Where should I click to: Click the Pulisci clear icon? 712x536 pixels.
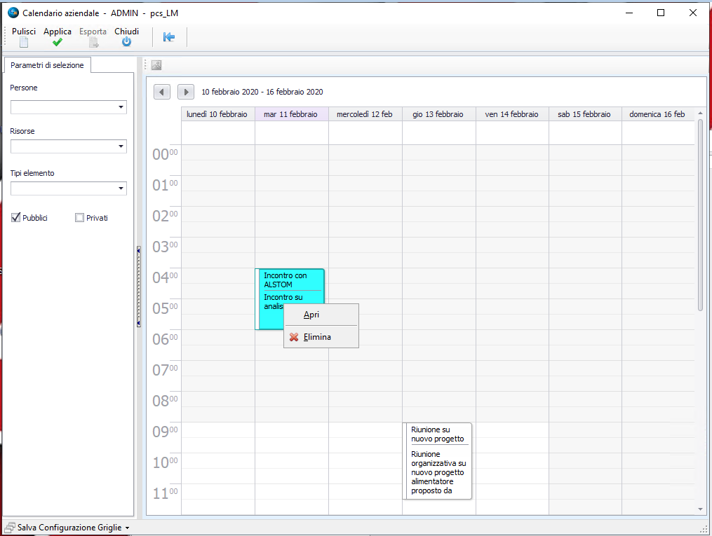point(23,42)
